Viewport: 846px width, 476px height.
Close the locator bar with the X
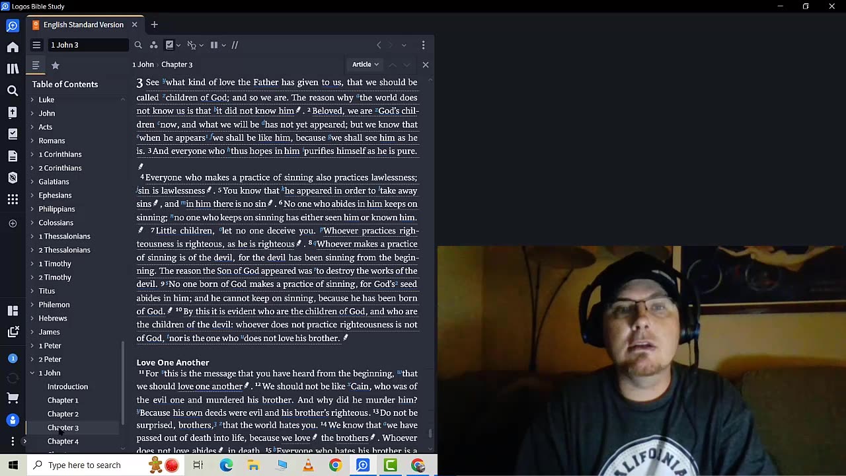[425, 64]
